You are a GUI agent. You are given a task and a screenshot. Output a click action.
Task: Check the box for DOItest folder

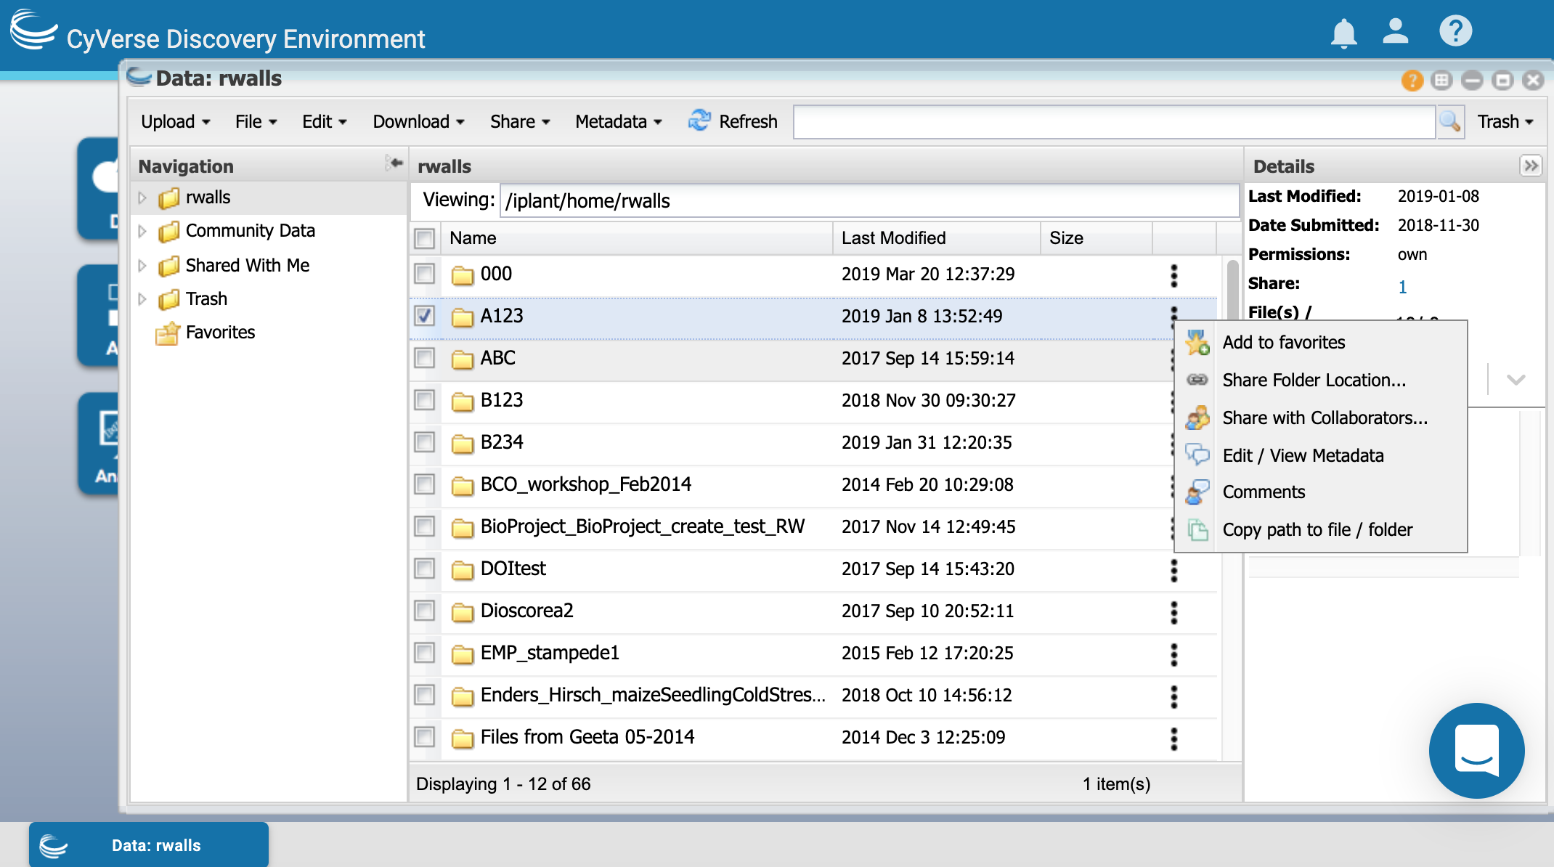424,569
